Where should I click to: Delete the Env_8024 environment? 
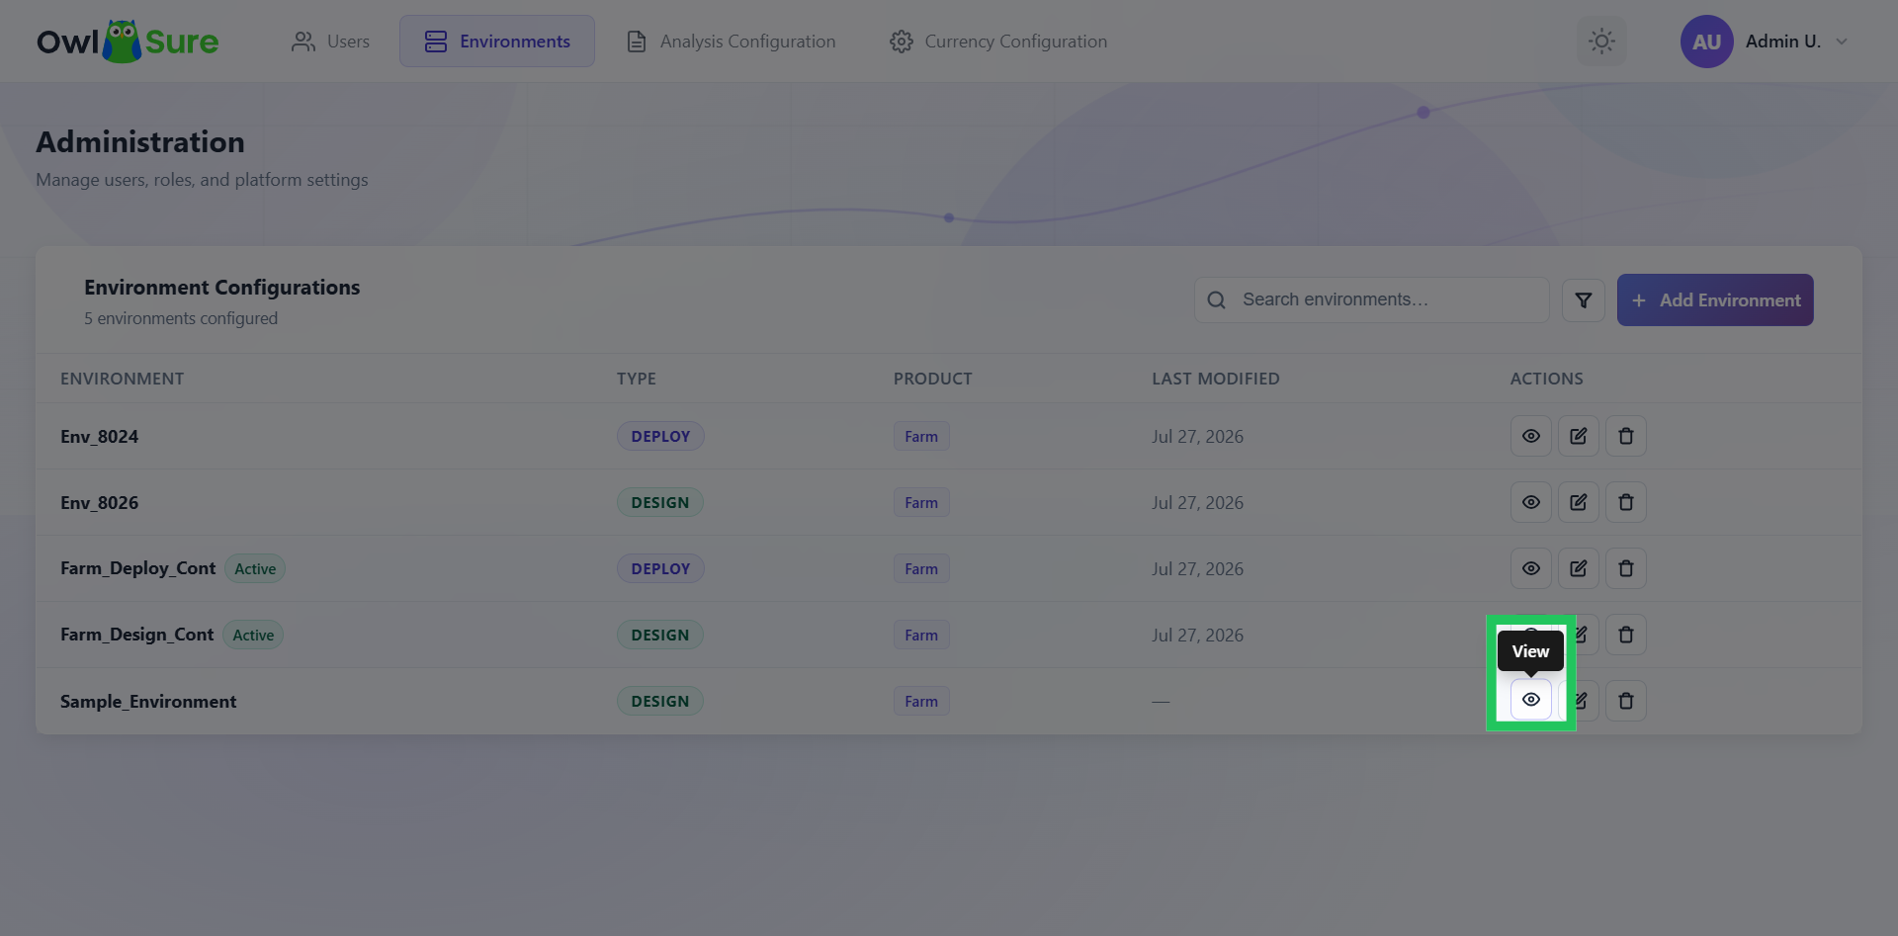(x=1625, y=436)
